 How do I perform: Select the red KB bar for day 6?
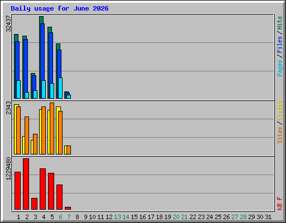tap(59, 197)
